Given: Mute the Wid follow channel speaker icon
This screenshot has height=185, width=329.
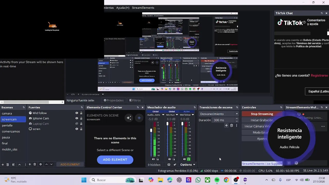Looking at the screenshot, I should [185, 159].
